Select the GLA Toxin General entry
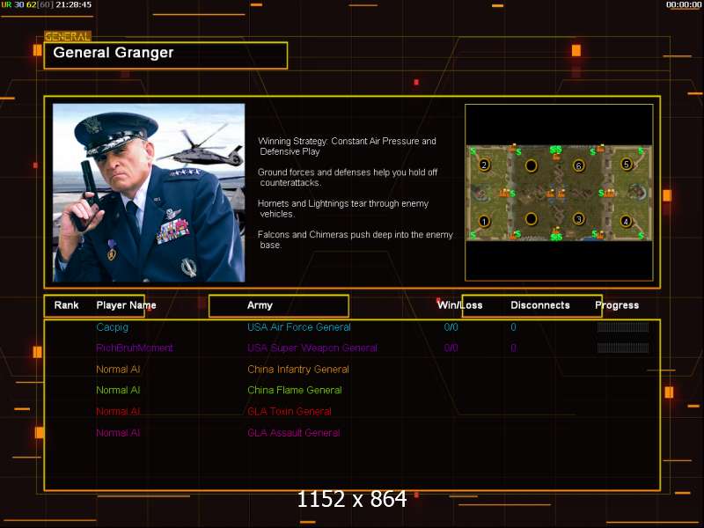This screenshot has width=704, height=528. (x=289, y=412)
